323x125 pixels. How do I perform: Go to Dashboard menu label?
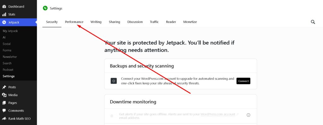pos(16,7)
